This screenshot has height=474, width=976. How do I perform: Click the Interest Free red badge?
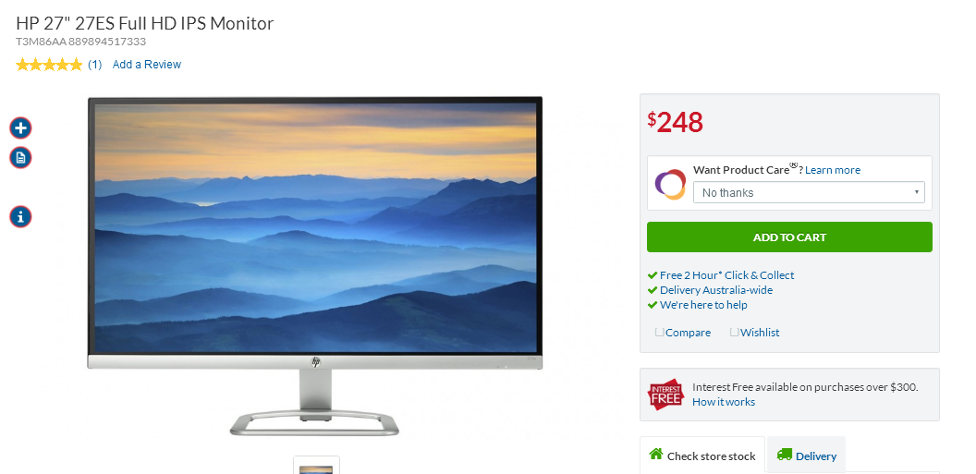pos(666,395)
